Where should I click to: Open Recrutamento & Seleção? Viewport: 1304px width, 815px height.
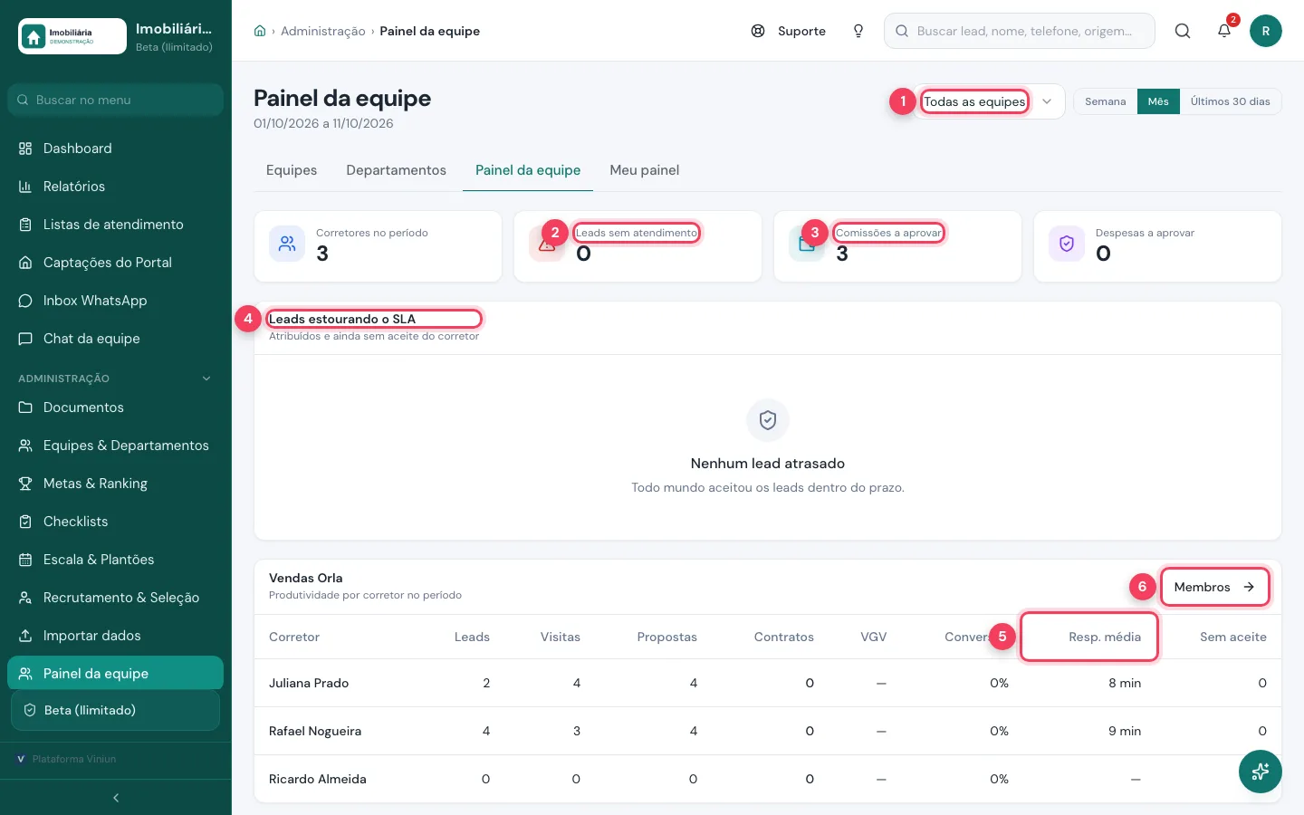[x=115, y=598]
